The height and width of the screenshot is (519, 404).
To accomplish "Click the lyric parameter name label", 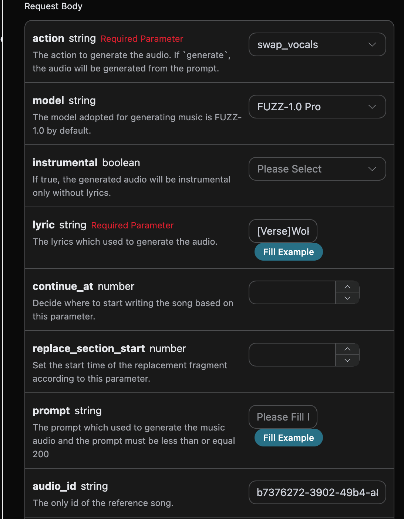I will pos(44,225).
